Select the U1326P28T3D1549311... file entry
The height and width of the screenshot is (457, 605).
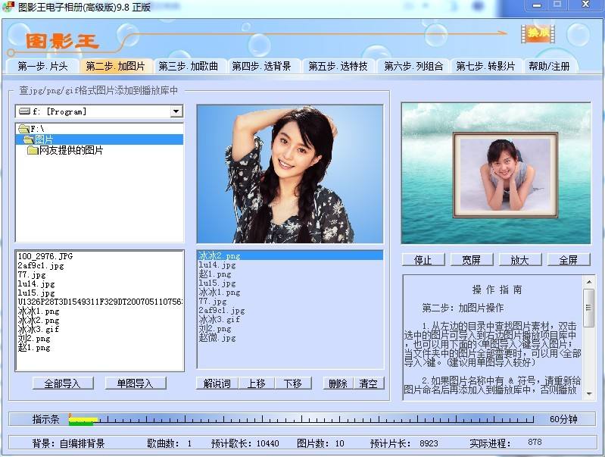(x=100, y=302)
